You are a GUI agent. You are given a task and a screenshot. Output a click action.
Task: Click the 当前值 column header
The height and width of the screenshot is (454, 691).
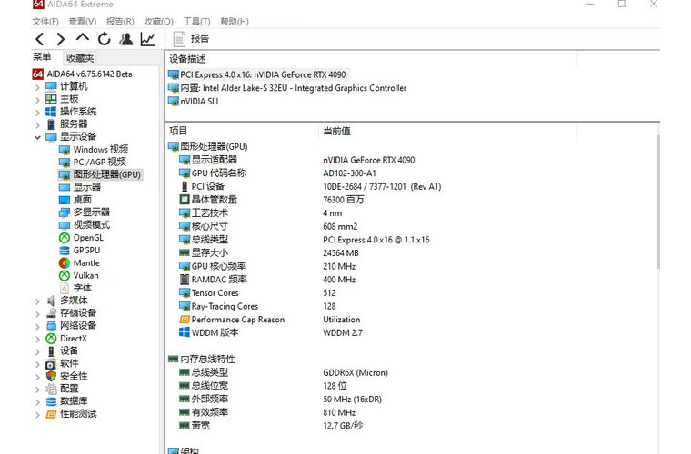[x=336, y=131]
